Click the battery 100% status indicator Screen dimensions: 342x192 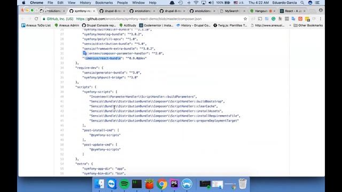223,3
